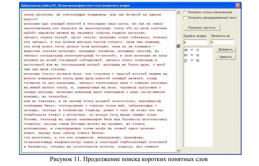Click the 'Показать частоты' button
Image resolution: width=259 pixels, height=166 pixels.
coord(202,28)
